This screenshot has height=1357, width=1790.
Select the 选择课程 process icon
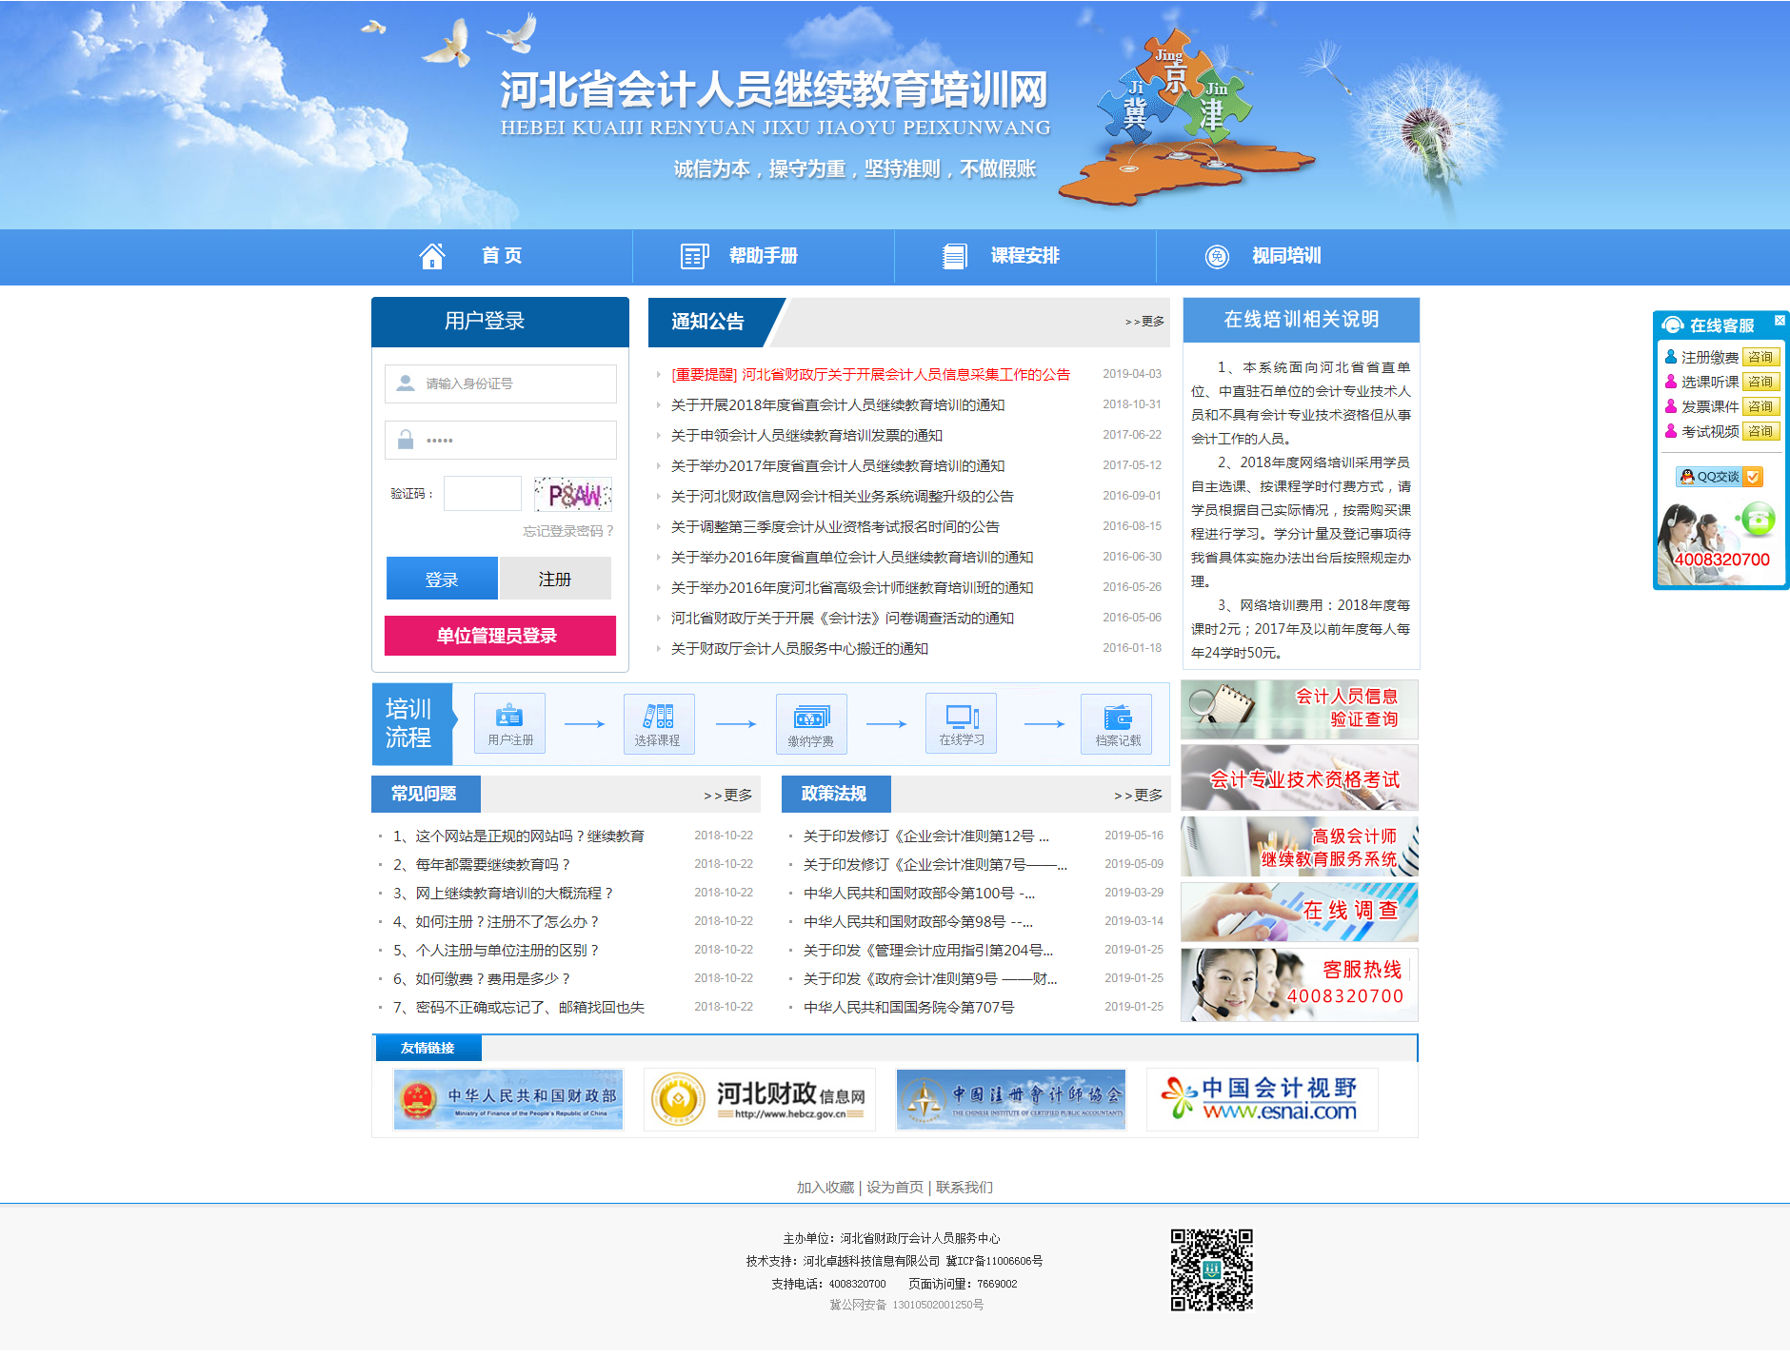click(658, 717)
